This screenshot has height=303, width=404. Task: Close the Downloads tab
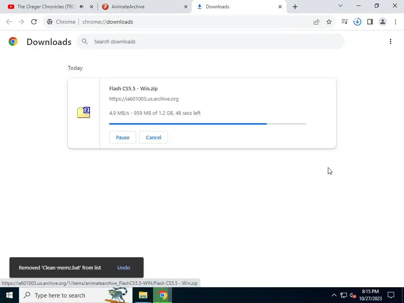[280, 7]
